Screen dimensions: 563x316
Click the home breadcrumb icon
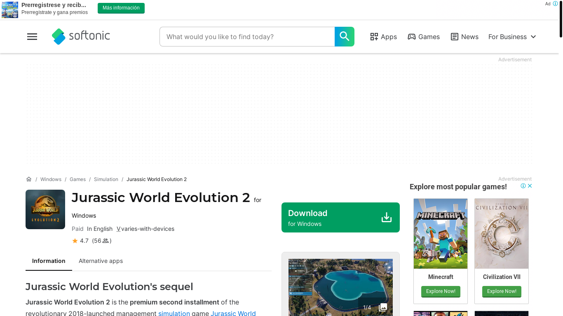pos(29,179)
